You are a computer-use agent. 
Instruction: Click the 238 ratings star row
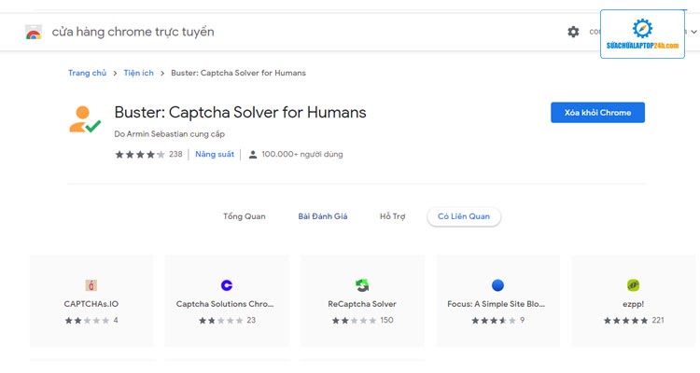pyautogui.click(x=140, y=155)
